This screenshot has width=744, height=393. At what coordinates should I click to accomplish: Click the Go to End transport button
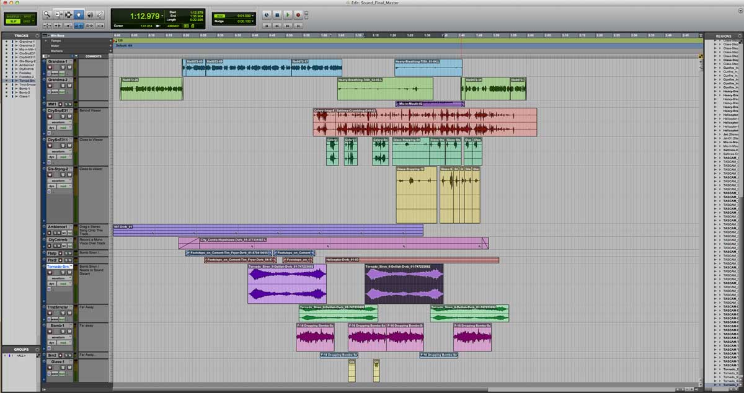click(x=298, y=25)
